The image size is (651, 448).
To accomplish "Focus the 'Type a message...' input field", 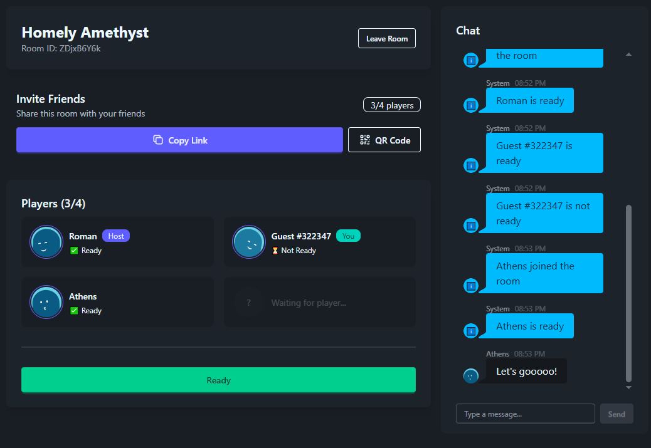I will tap(525, 414).
